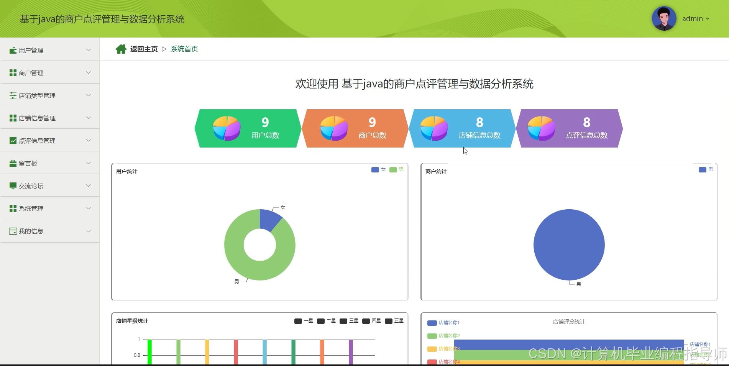Toggle 男 series in 用户统计 legend
The height and width of the screenshot is (366, 729).
[x=396, y=169]
